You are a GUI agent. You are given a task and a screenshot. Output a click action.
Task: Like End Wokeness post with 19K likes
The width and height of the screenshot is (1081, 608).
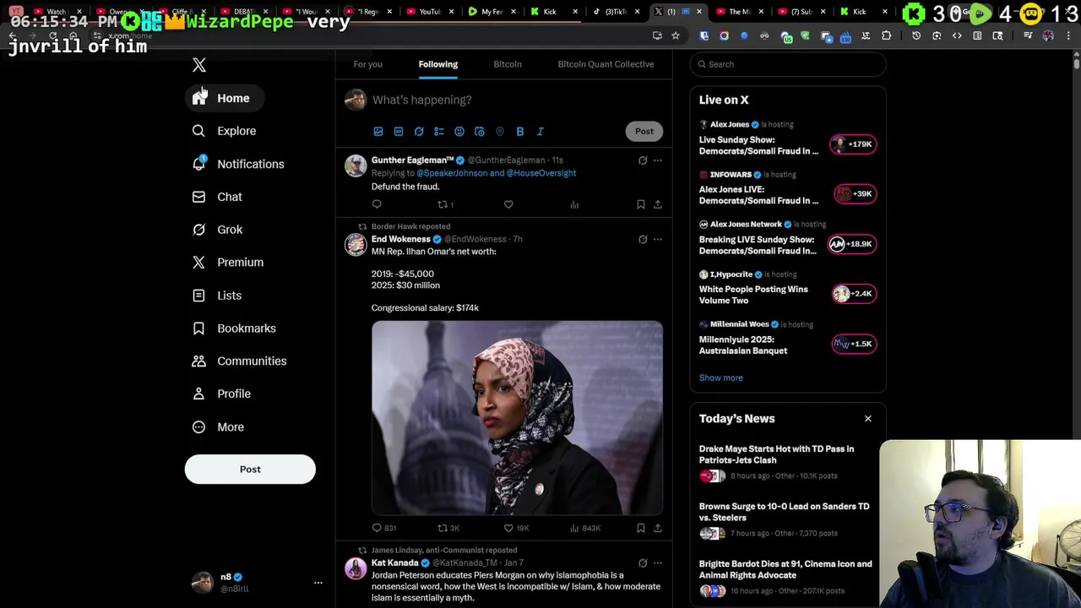[x=515, y=529]
